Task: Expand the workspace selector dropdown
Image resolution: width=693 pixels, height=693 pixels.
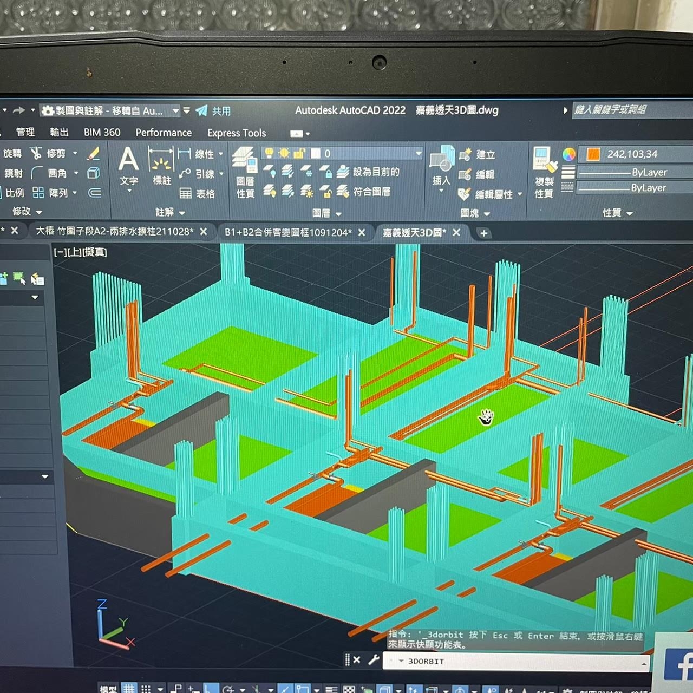Action: [x=175, y=111]
